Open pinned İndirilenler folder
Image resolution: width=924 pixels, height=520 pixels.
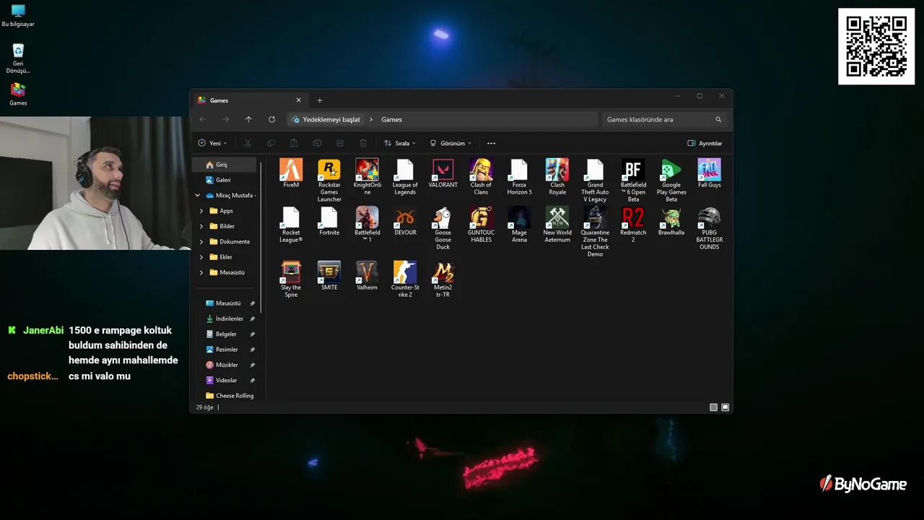[230, 318]
